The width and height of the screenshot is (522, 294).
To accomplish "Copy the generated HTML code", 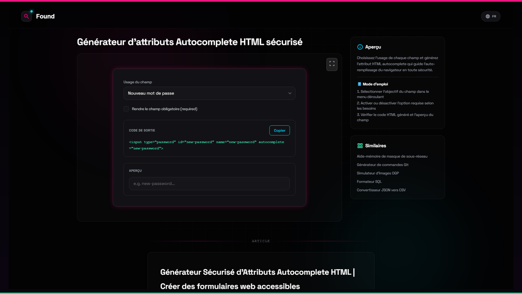I will (280, 131).
